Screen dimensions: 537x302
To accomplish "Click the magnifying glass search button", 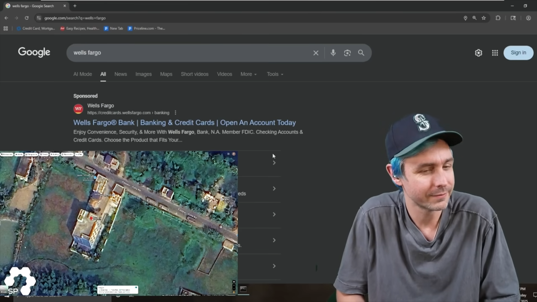I will pyautogui.click(x=361, y=53).
